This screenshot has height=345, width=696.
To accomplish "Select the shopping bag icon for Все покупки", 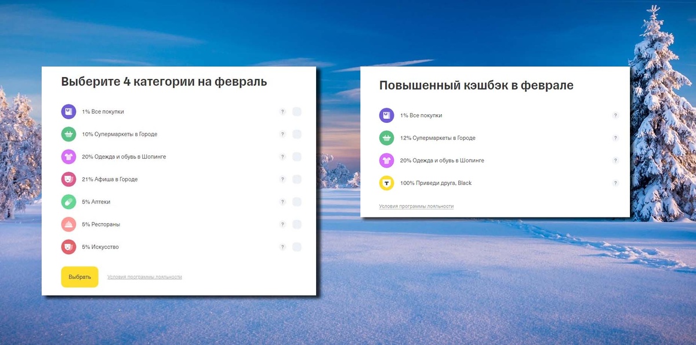I will [68, 111].
